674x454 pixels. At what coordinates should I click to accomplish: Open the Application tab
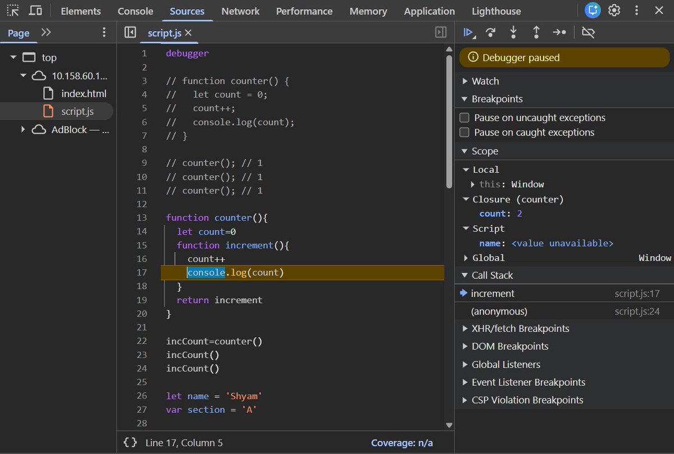tap(430, 11)
